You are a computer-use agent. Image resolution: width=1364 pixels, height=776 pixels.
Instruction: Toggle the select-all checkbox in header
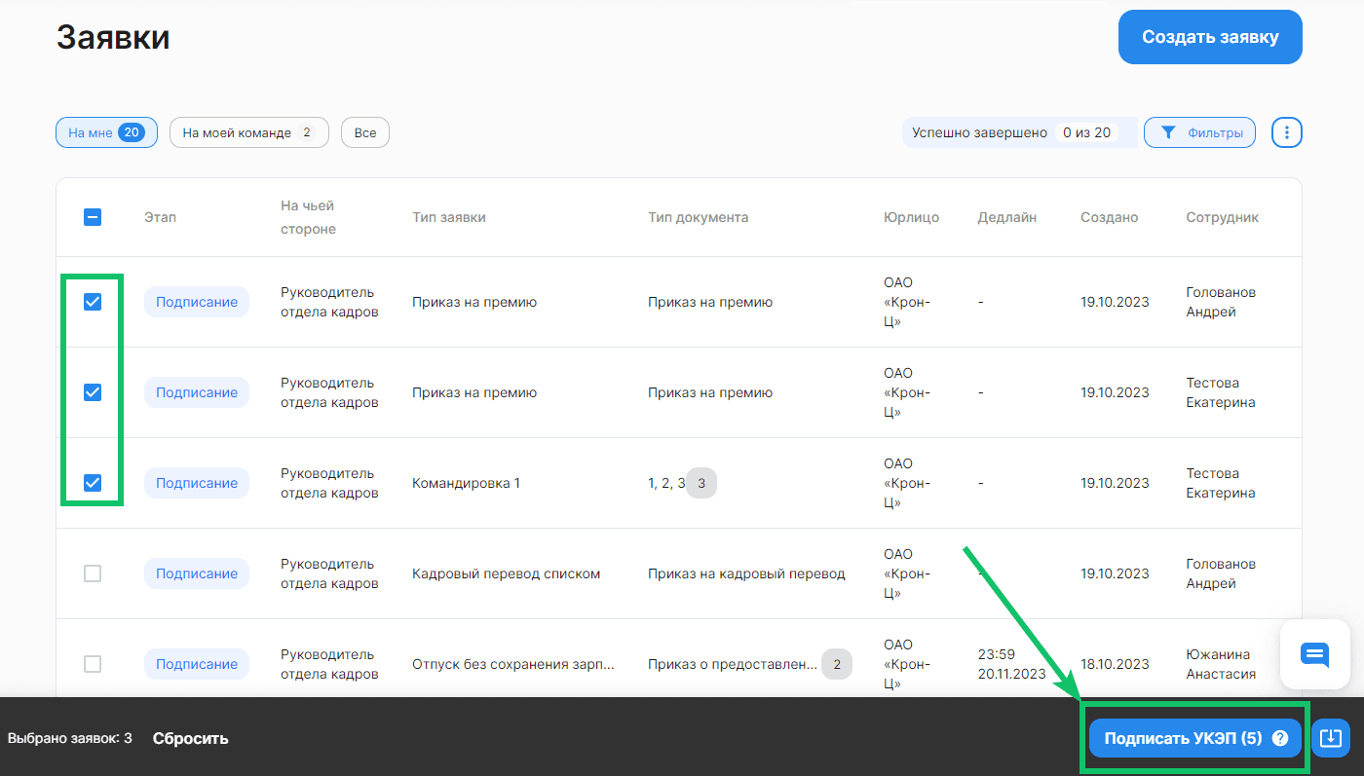(x=93, y=217)
